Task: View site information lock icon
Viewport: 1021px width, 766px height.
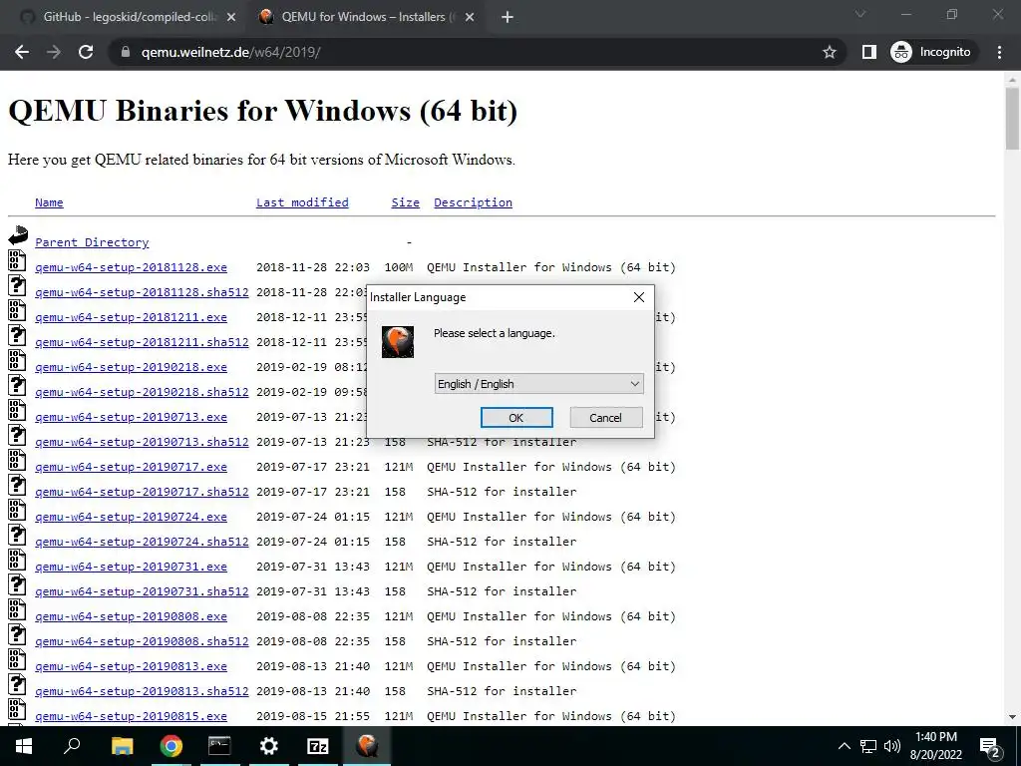Action: (x=126, y=52)
